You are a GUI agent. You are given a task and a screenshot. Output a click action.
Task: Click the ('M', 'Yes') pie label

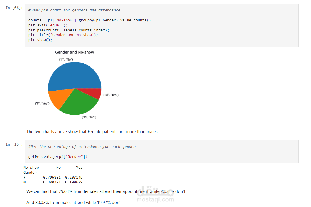click(111, 95)
